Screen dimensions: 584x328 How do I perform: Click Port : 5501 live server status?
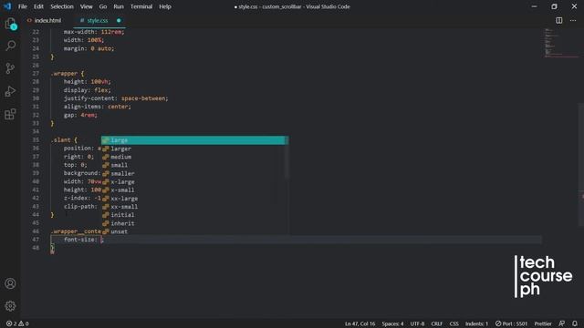(511, 324)
